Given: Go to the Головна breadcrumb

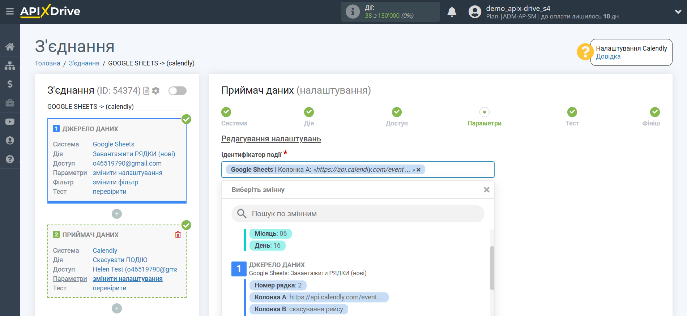Looking at the screenshot, I should click(x=48, y=63).
